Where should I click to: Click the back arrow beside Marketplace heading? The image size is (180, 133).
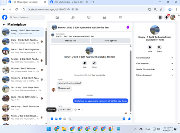point(4,24)
